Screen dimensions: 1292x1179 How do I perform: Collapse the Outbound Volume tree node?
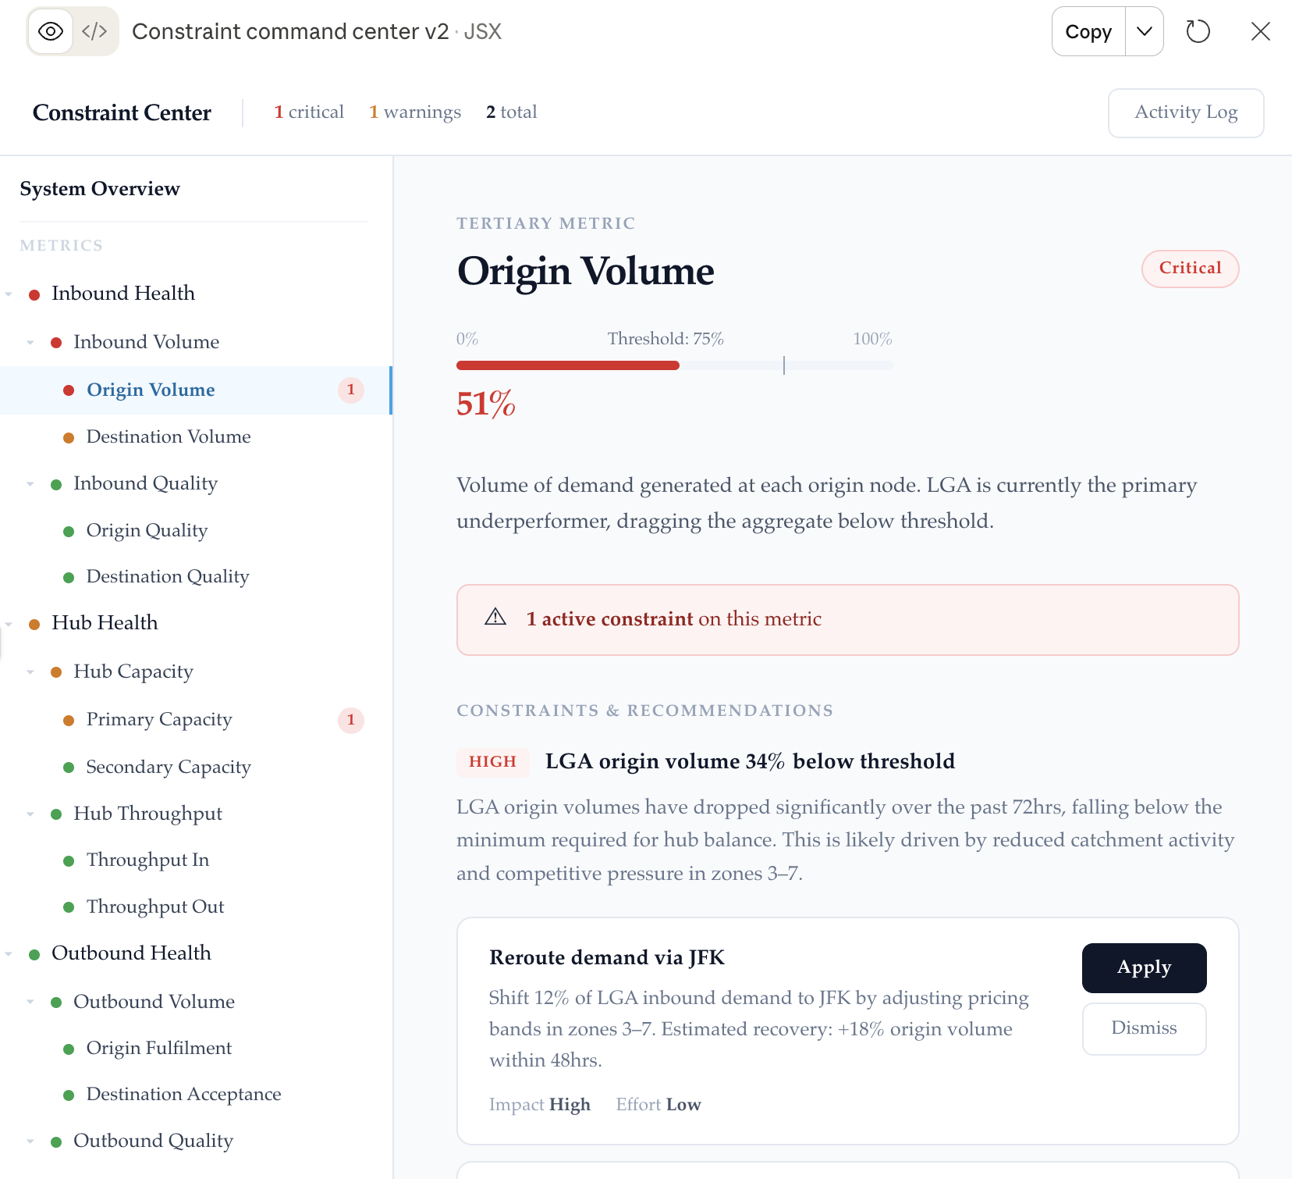pyautogui.click(x=30, y=1002)
